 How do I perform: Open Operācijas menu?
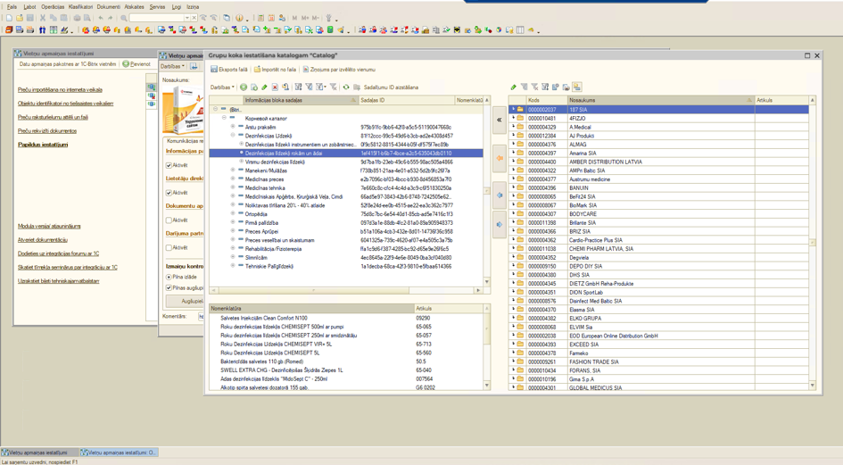click(x=52, y=7)
